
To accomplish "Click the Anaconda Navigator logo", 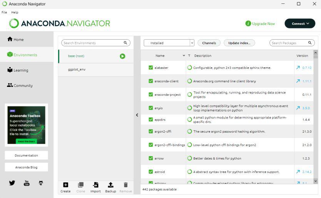I will coord(59,23).
